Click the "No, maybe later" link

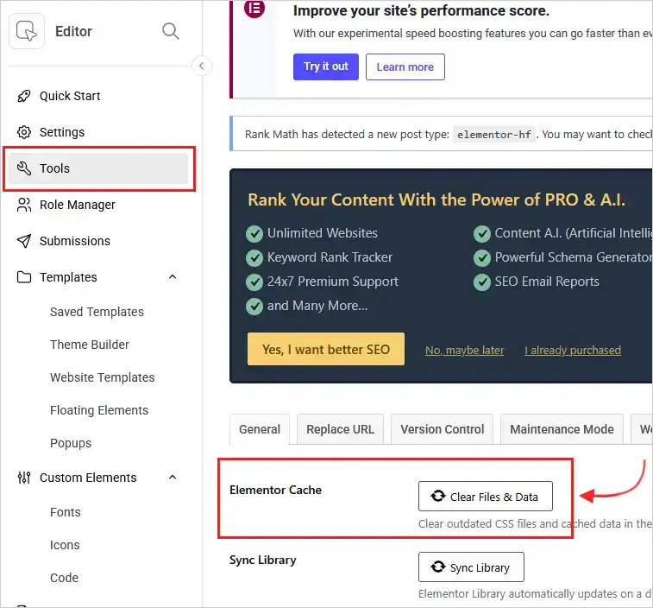(x=464, y=350)
